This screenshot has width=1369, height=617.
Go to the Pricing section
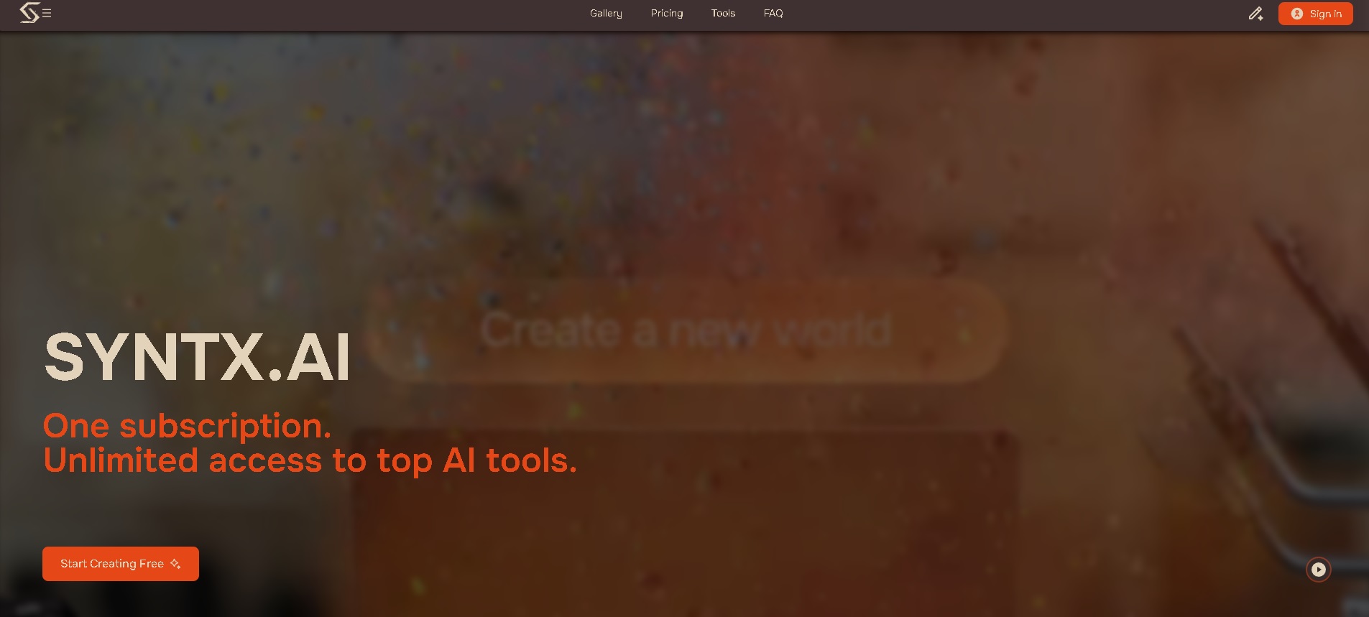pos(667,13)
